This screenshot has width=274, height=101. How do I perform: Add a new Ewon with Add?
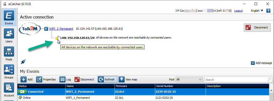click(27, 79)
